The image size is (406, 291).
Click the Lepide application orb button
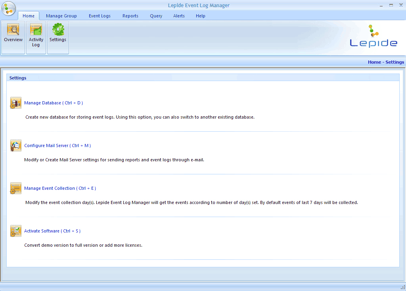(9, 8)
